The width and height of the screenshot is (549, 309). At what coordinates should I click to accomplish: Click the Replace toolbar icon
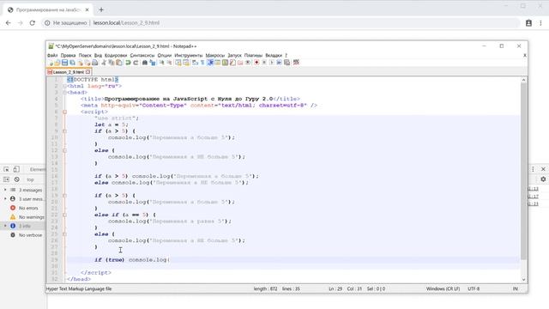153,63
